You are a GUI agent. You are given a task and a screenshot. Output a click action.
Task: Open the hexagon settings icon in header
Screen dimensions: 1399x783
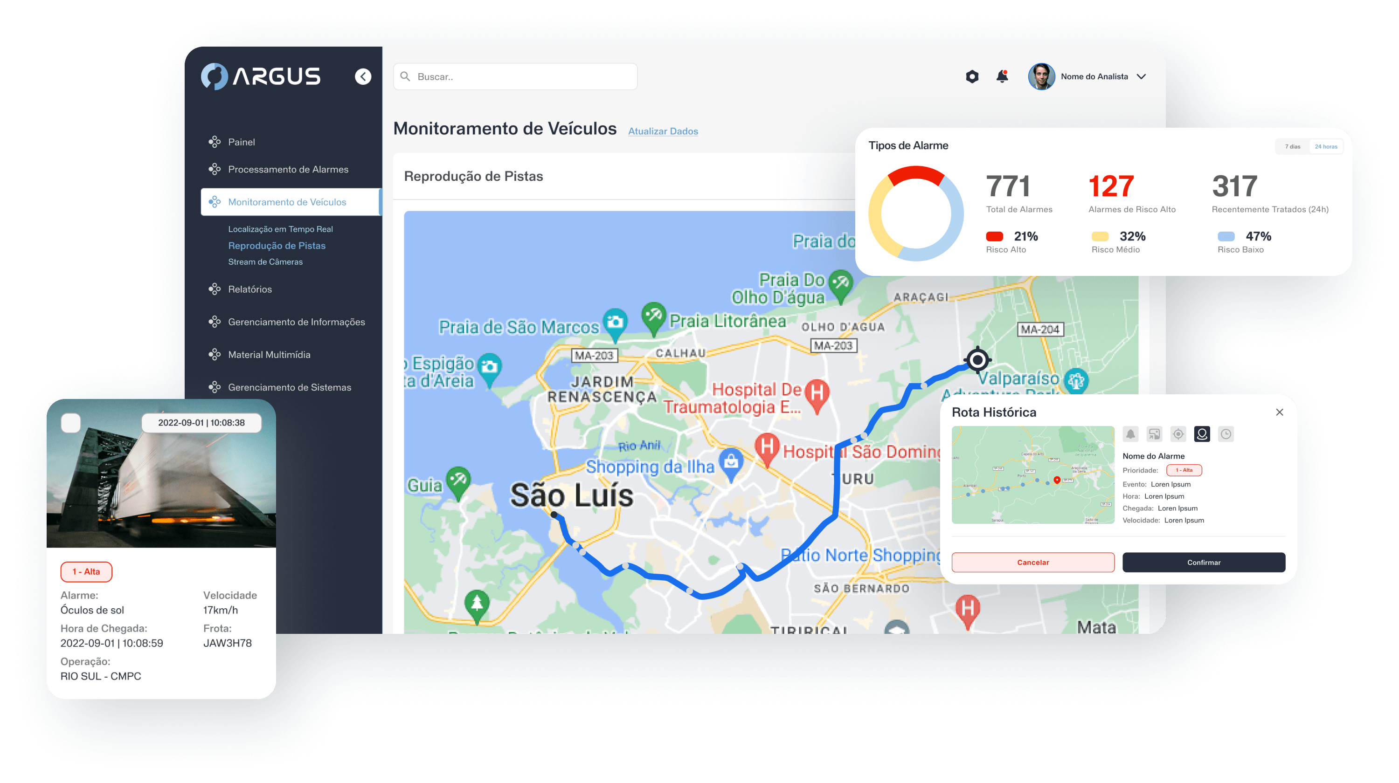coord(972,76)
